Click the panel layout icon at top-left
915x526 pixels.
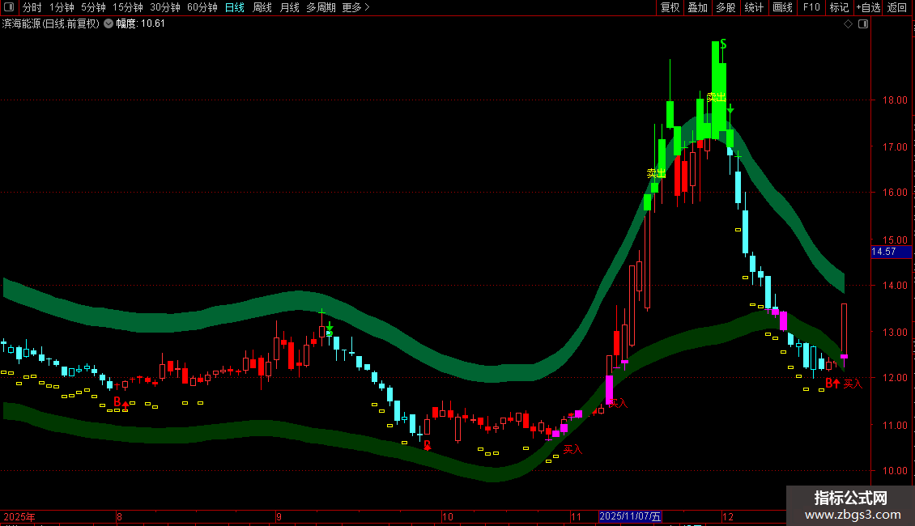click(x=9, y=7)
